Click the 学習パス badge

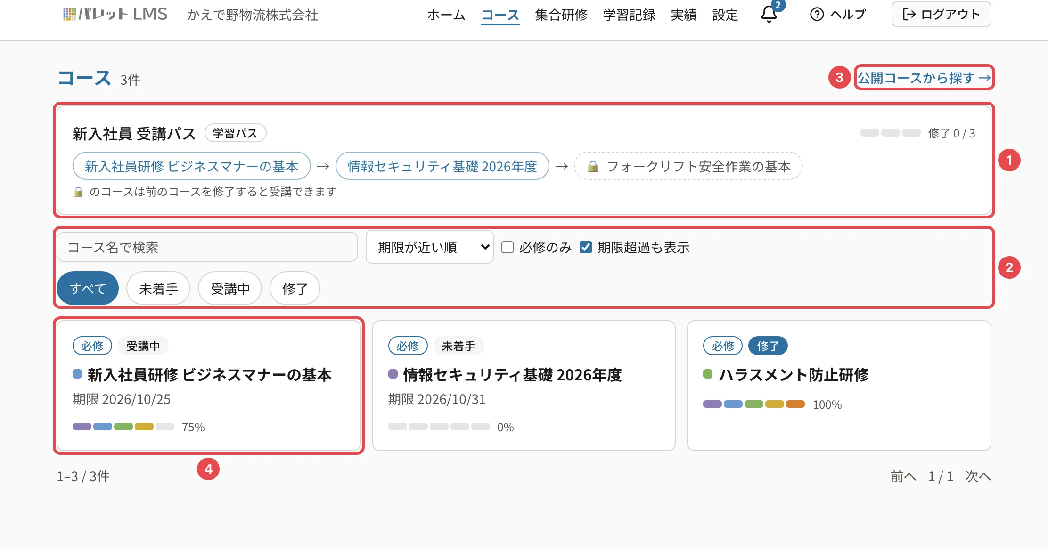pyautogui.click(x=235, y=133)
